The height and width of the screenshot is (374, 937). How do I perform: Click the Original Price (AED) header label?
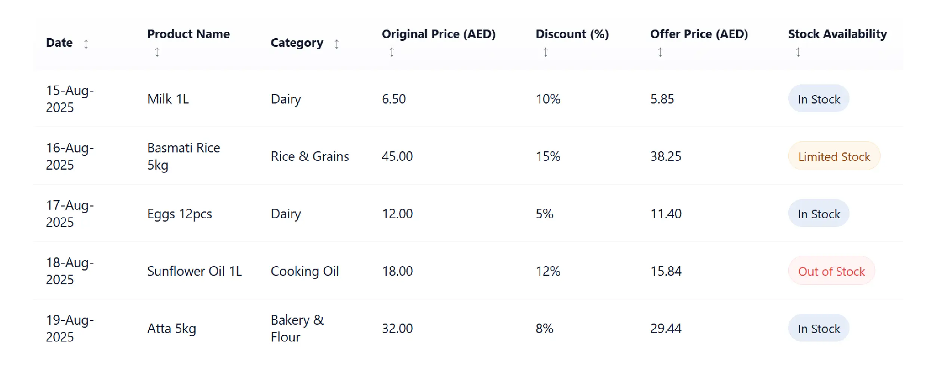[x=438, y=34]
